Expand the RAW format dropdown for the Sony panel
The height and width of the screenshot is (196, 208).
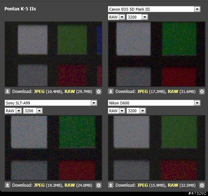click(13, 111)
